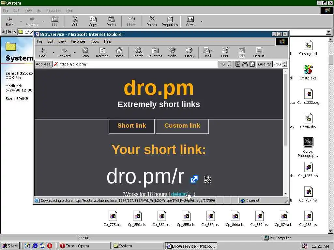Click the IE page scrollbar down arrow
Viewport: 334px width, 250px height.
[x=285, y=194]
